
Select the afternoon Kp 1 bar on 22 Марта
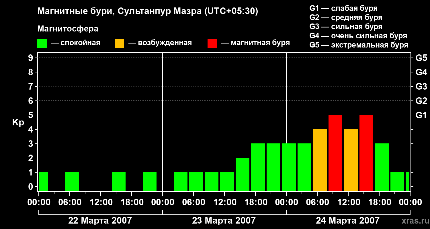click(119, 181)
